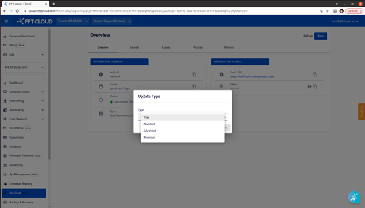Open the Billing sidebar item
365x208 pixels.
(x=24, y=45)
